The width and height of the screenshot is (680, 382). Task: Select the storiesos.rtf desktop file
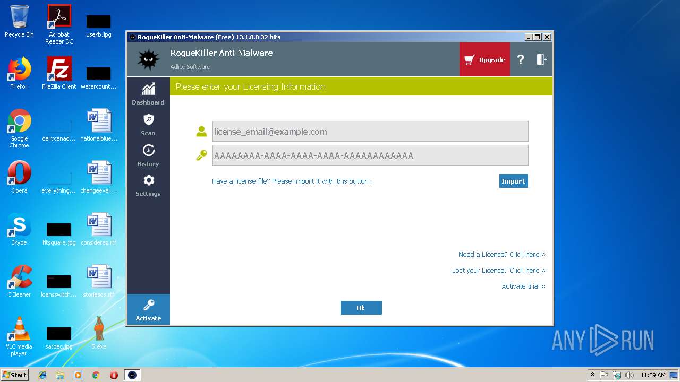[99, 281]
